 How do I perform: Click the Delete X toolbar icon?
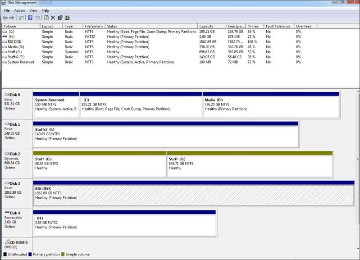point(53,18)
